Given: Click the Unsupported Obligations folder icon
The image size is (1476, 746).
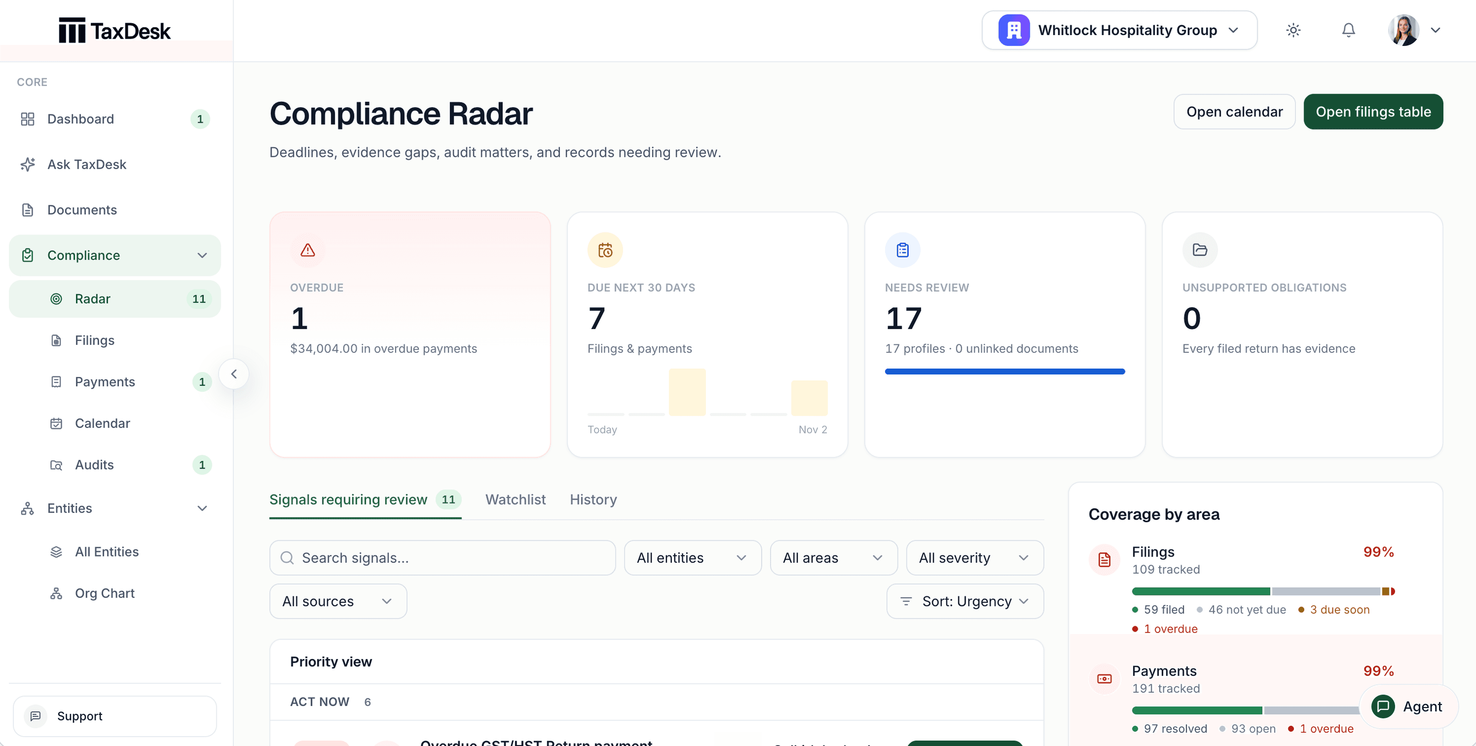Looking at the screenshot, I should point(1200,250).
